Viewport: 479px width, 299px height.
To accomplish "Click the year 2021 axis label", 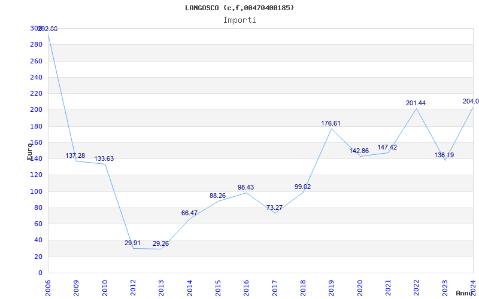I will (x=388, y=288).
